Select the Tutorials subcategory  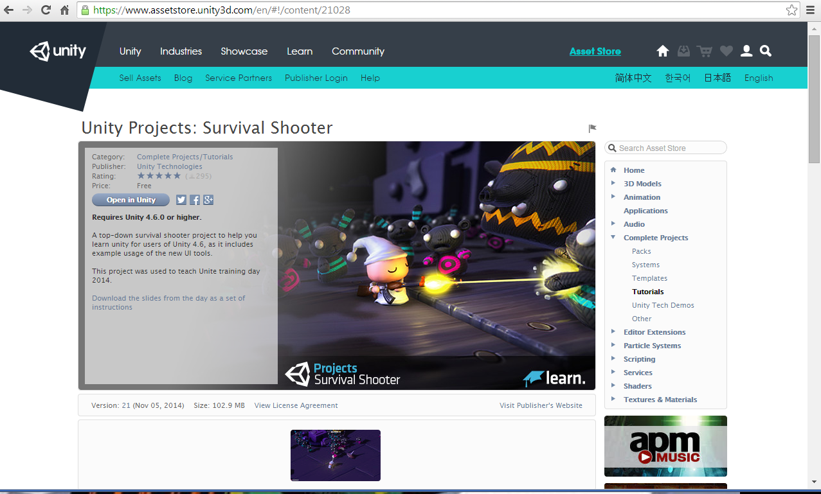648,292
